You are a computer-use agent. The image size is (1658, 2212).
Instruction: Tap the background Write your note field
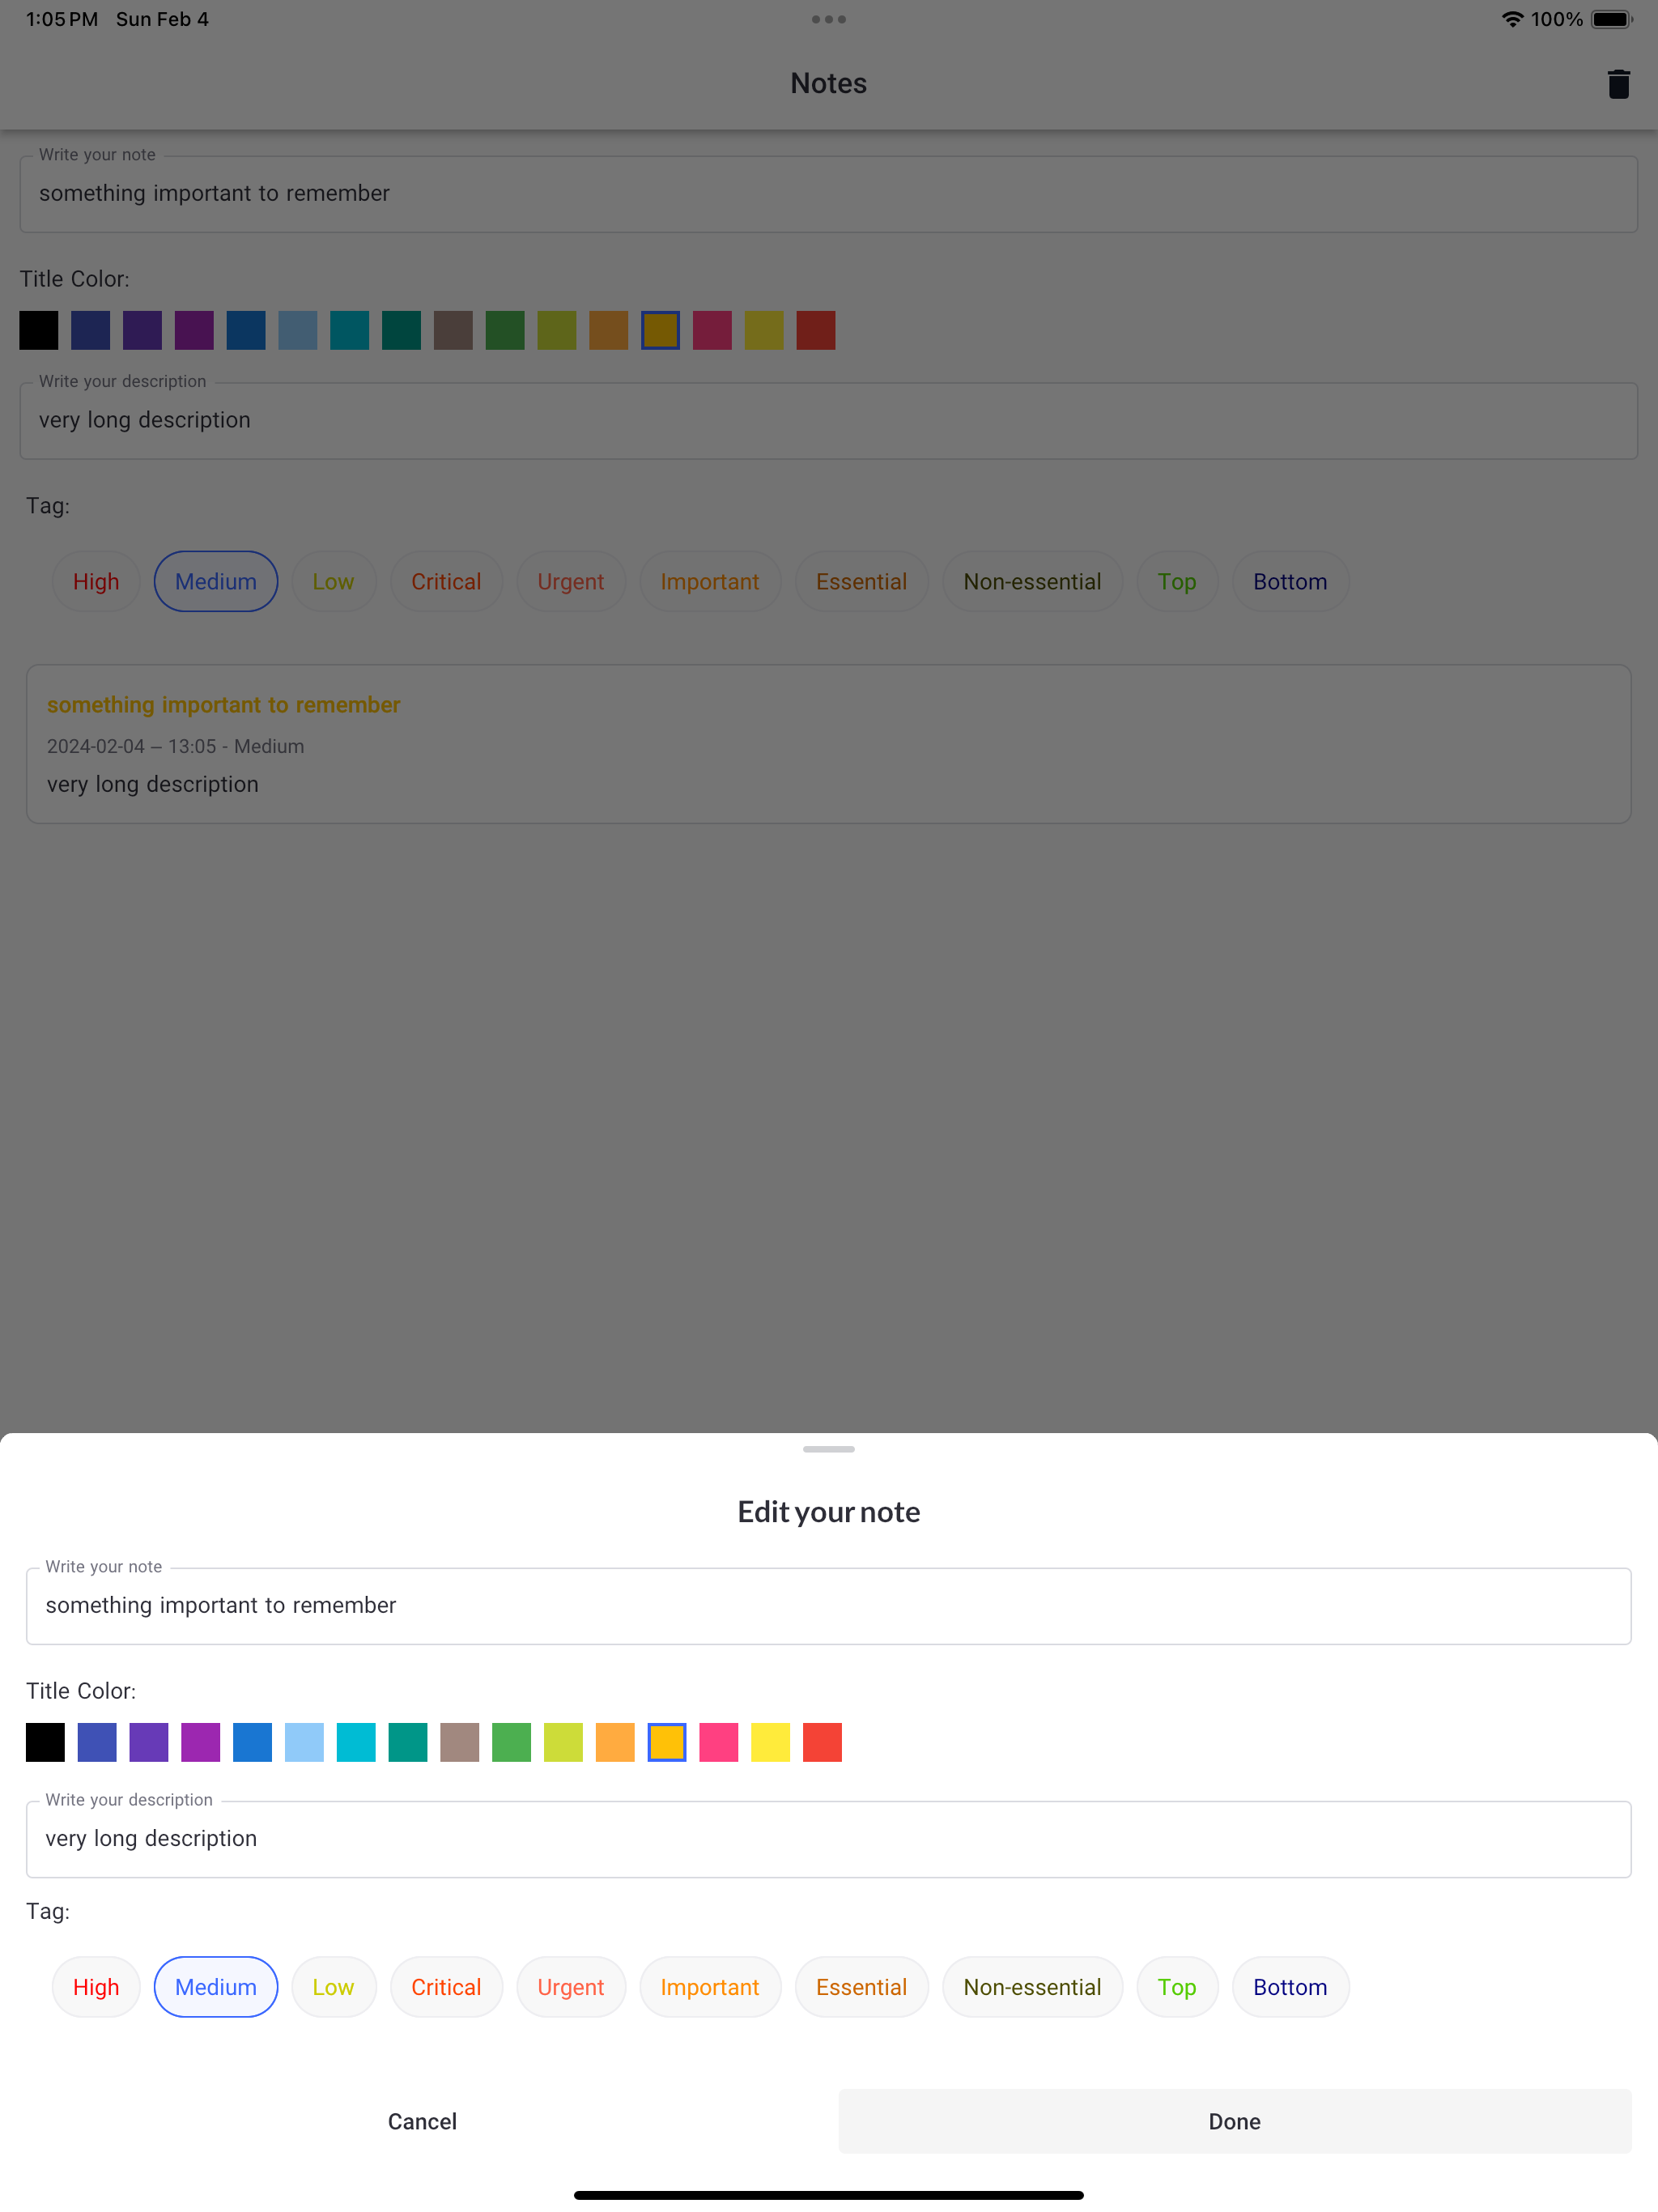tap(829, 194)
